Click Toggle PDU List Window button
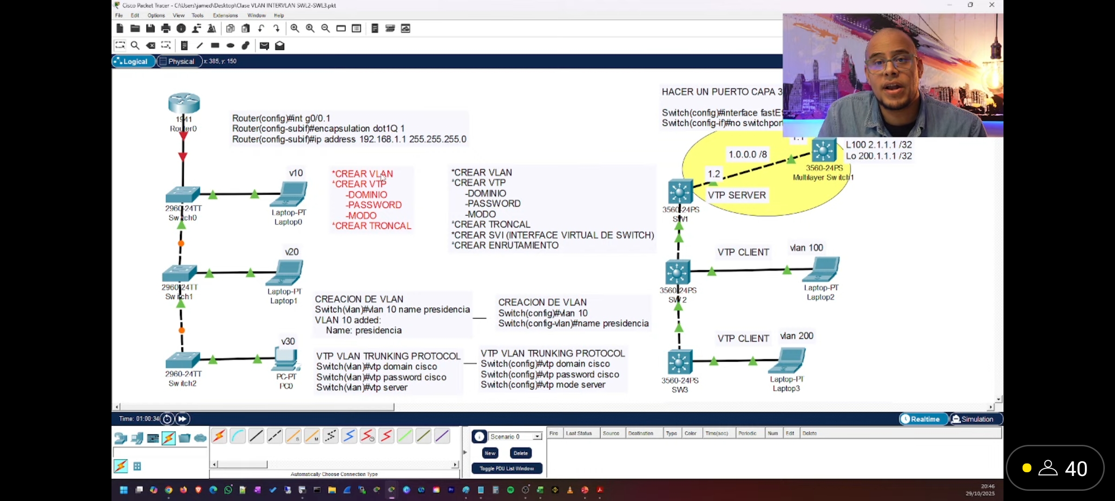 click(x=507, y=469)
